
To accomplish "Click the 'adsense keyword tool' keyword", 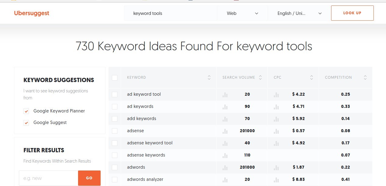I will tap(150, 143).
